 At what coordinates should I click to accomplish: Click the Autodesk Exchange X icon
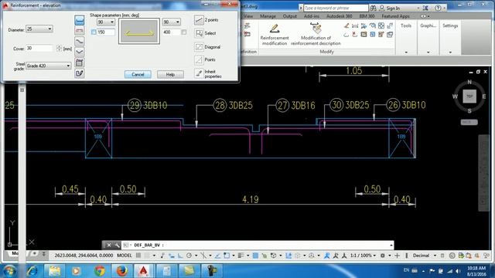pos(425,8)
